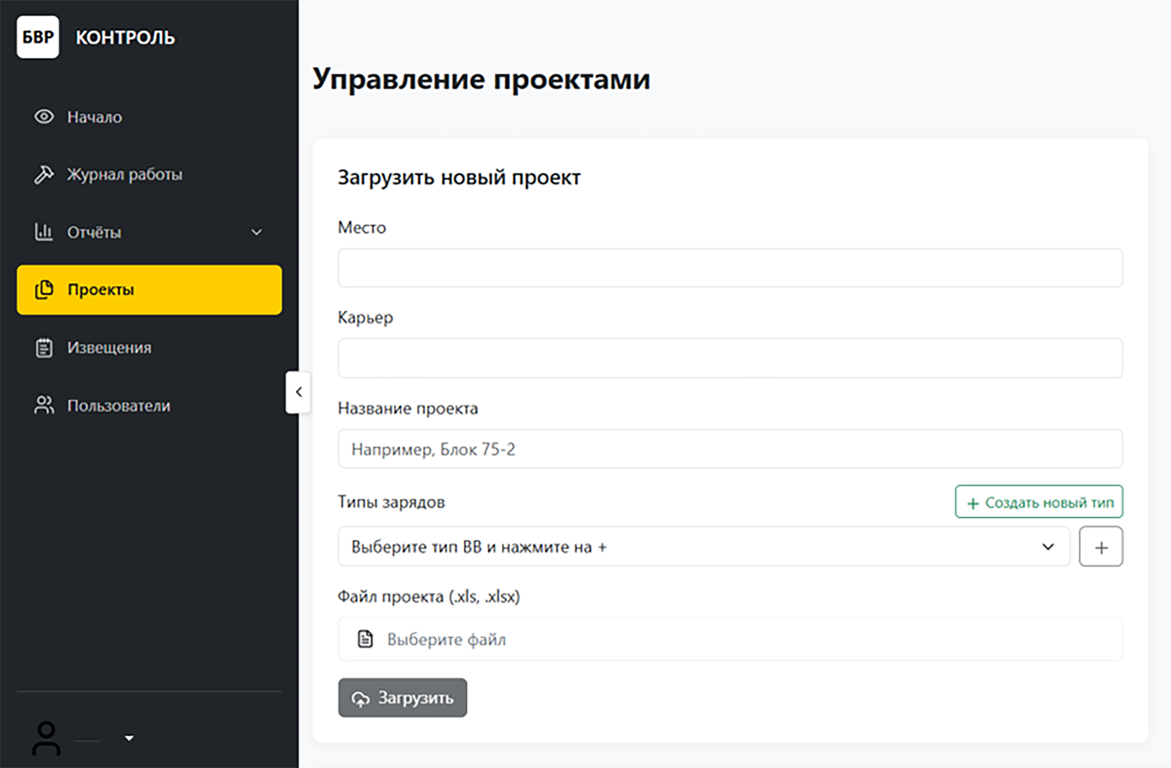Click the hammer icon for Журнал работы
The height and width of the screenshot is (768, 1171).
coord(44,174)
